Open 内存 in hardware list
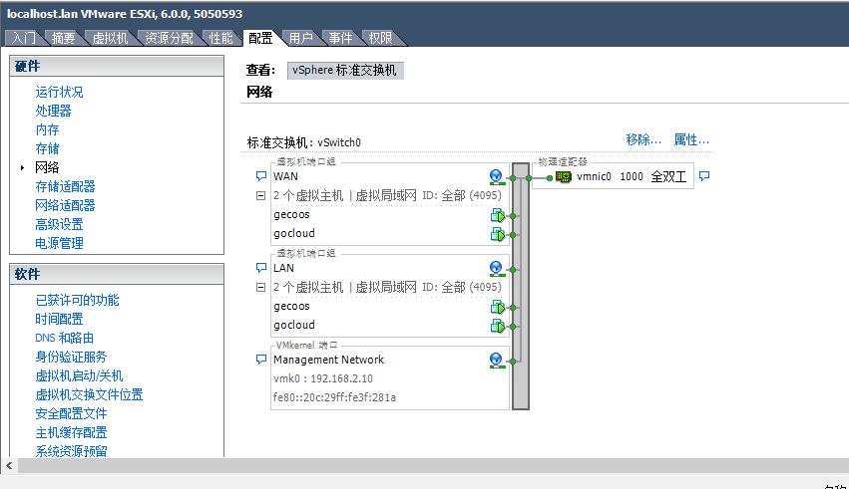 point(47,129)
